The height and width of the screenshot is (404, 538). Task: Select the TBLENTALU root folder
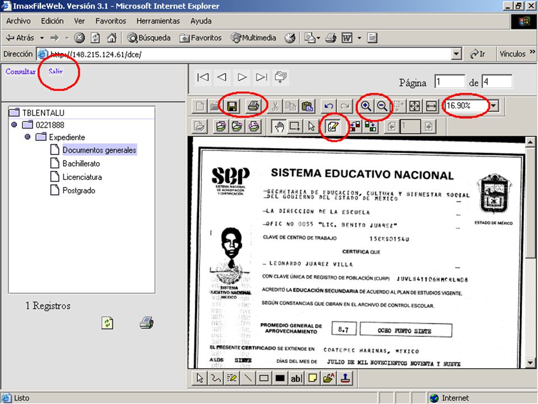pos(43,113)
